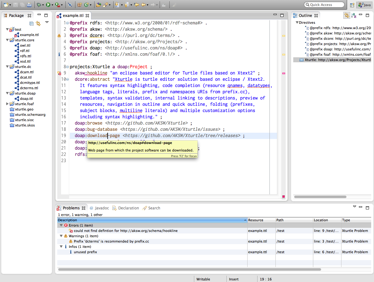Click the Debug bug icon in toolbar
Viewport: 374px width, 282px height.
click(38, 5)
